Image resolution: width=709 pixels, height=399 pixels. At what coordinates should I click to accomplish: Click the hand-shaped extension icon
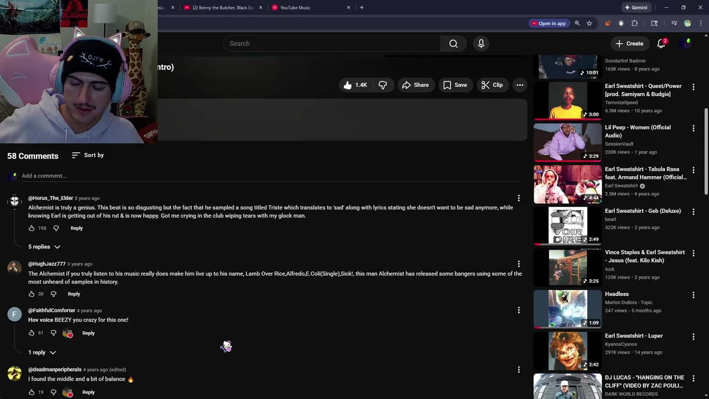tap(621, 23)
